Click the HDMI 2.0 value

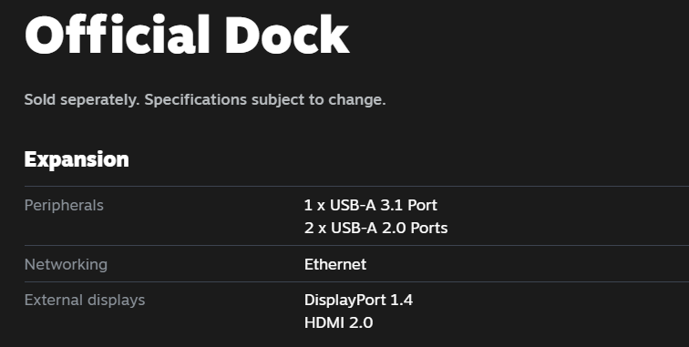(x=338, y=322)
